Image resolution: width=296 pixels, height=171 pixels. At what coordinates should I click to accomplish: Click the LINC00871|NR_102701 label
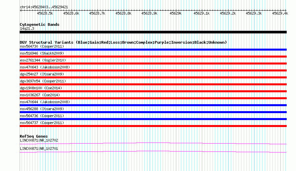(x=39, y=149)
